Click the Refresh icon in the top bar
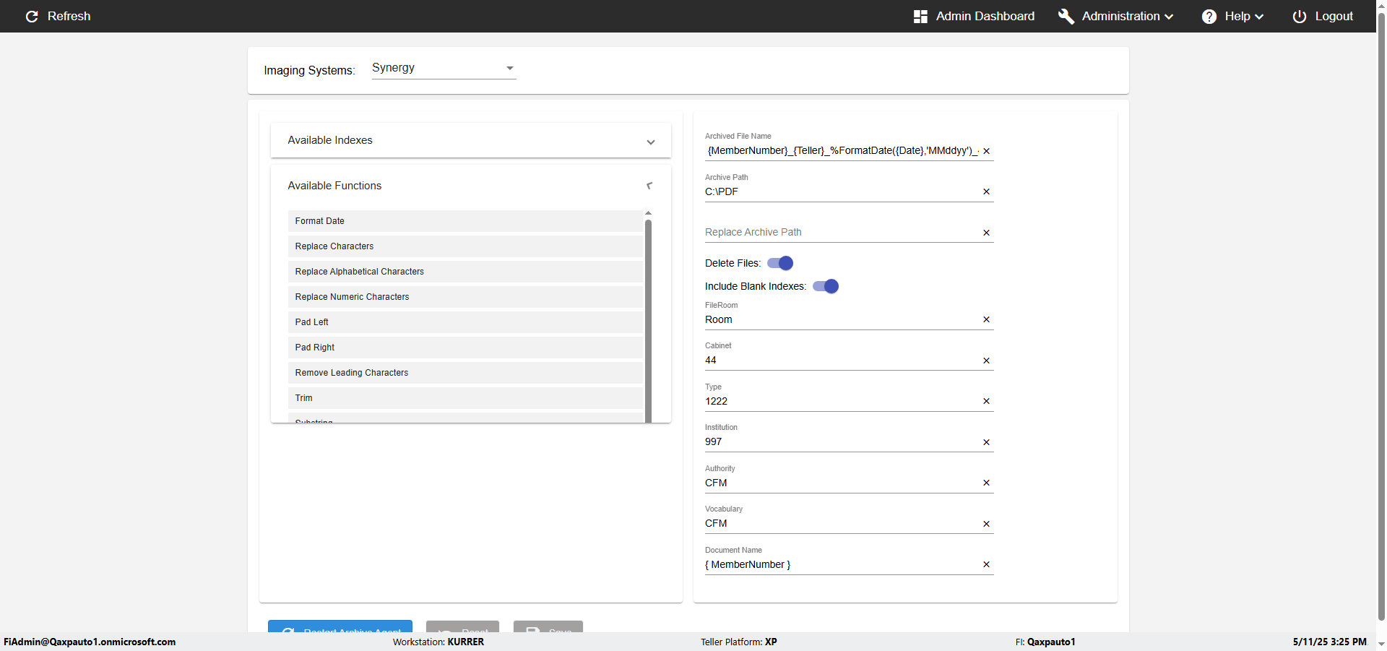Viewport: 1387px width, 651px height. (x=32, y=17)
